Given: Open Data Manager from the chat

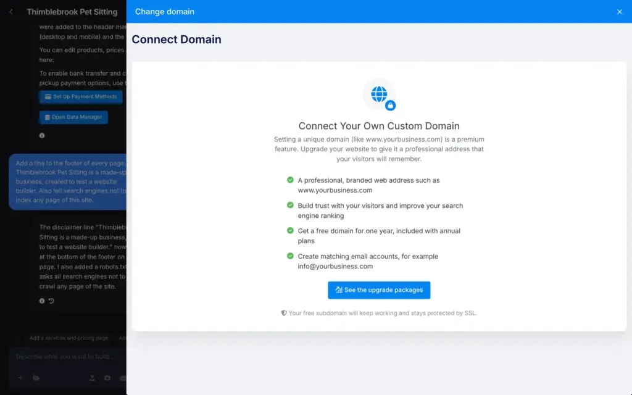Looking at the screenshot, I should 74,117.
